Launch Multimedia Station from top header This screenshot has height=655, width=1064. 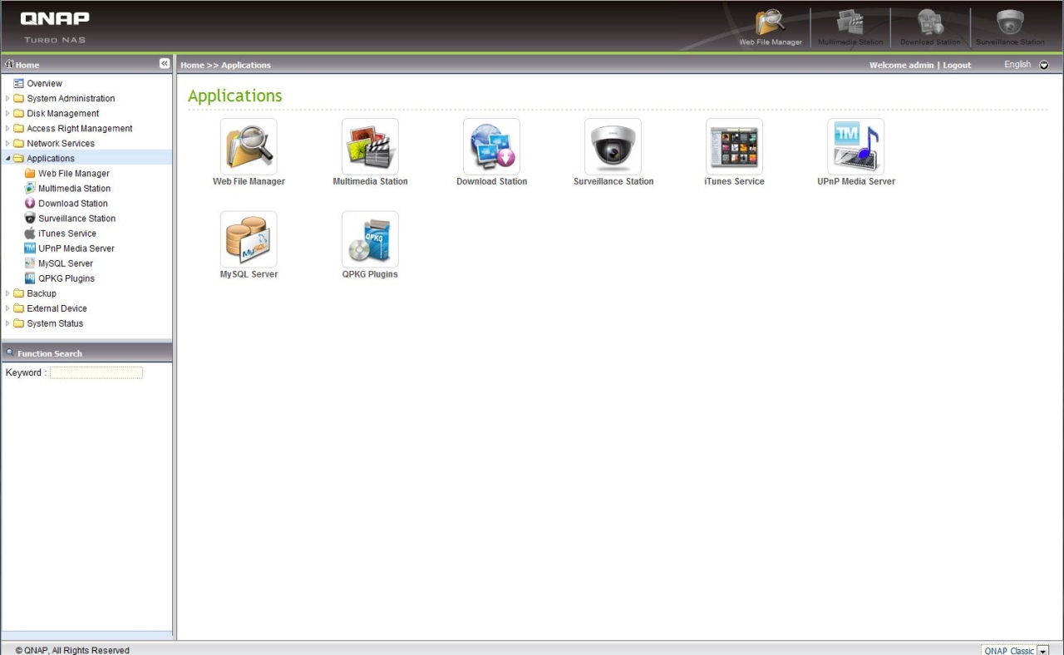pyautogui.click(x=850, y=27)
